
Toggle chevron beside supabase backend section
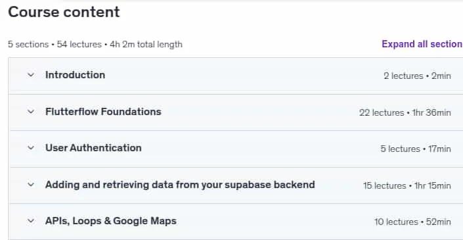[x=31, y=185]
